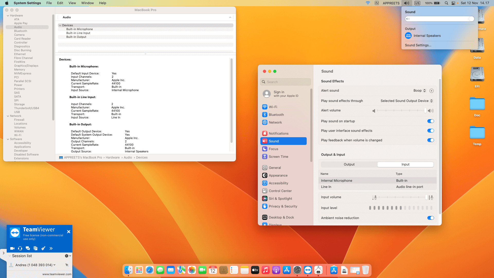Select the Input tab
494x278 pixels.
pos(405,164)
